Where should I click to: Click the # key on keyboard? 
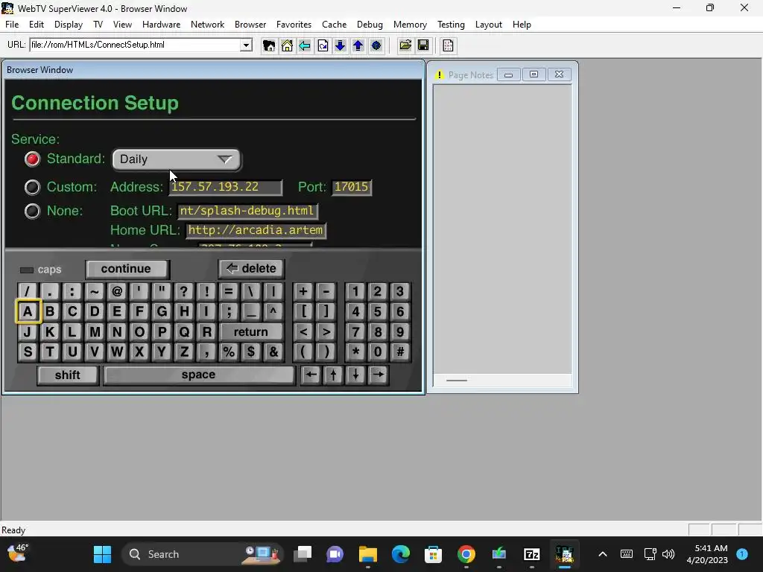(x=400, y=352)
